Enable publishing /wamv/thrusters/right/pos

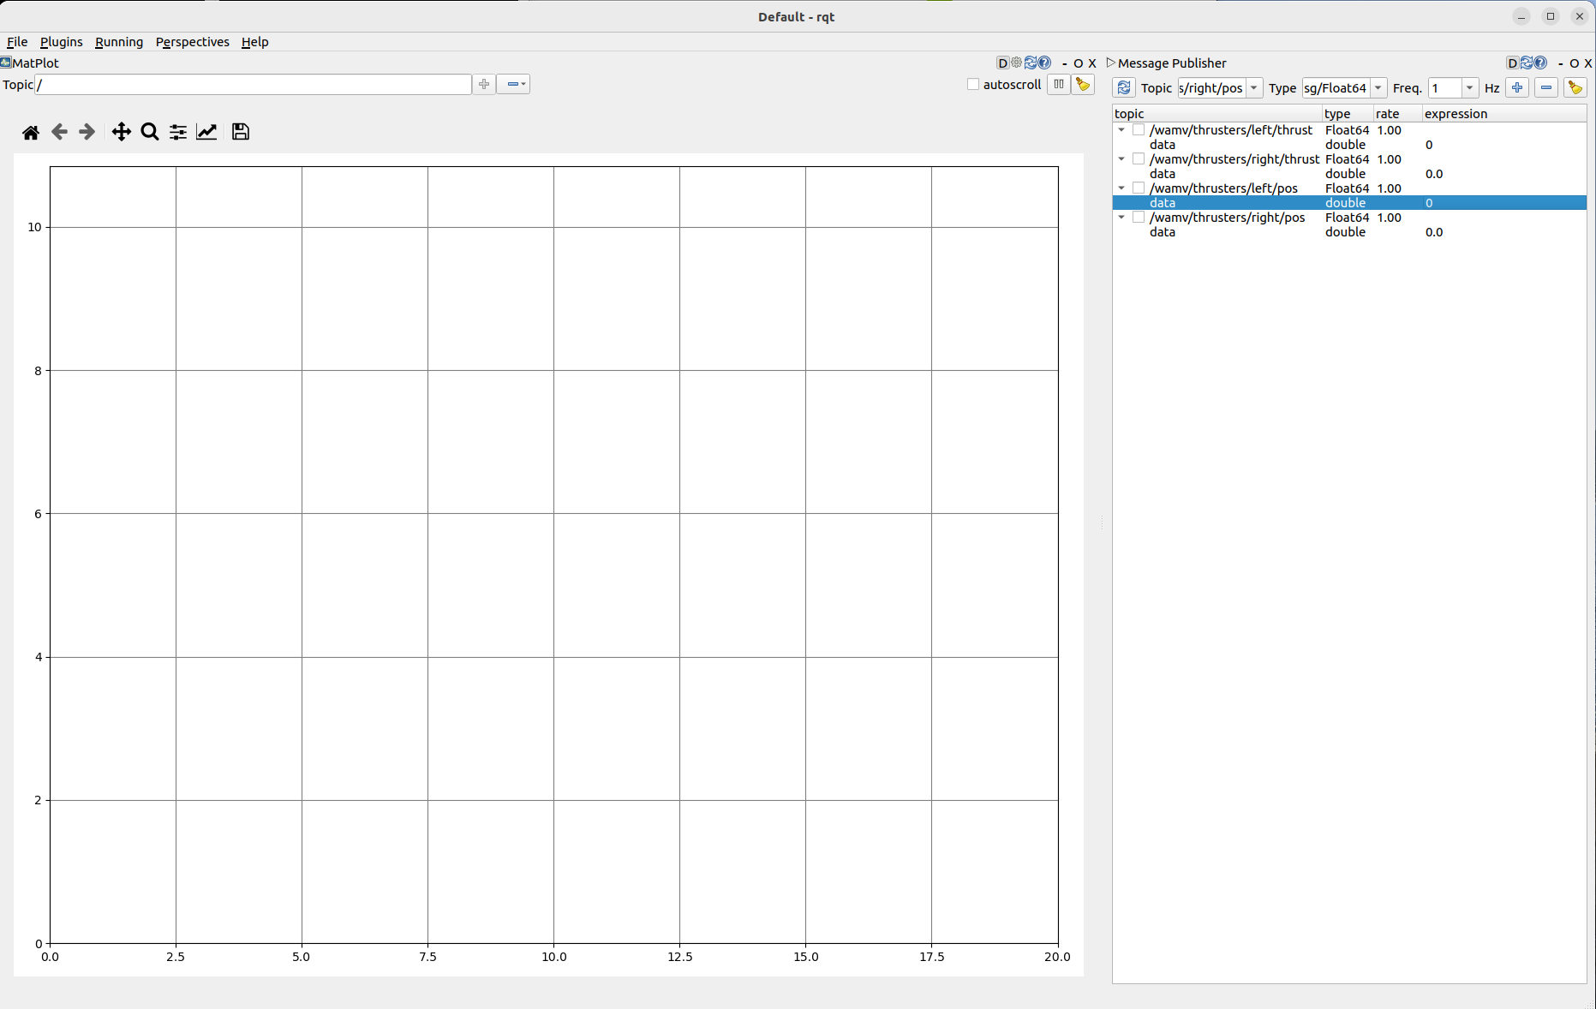[1139, 218]
